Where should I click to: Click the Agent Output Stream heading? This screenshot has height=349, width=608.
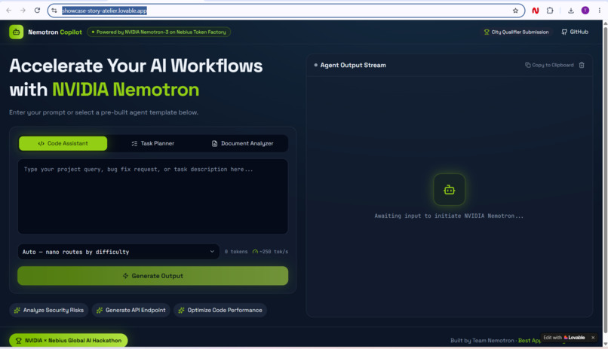coord(353,65)
